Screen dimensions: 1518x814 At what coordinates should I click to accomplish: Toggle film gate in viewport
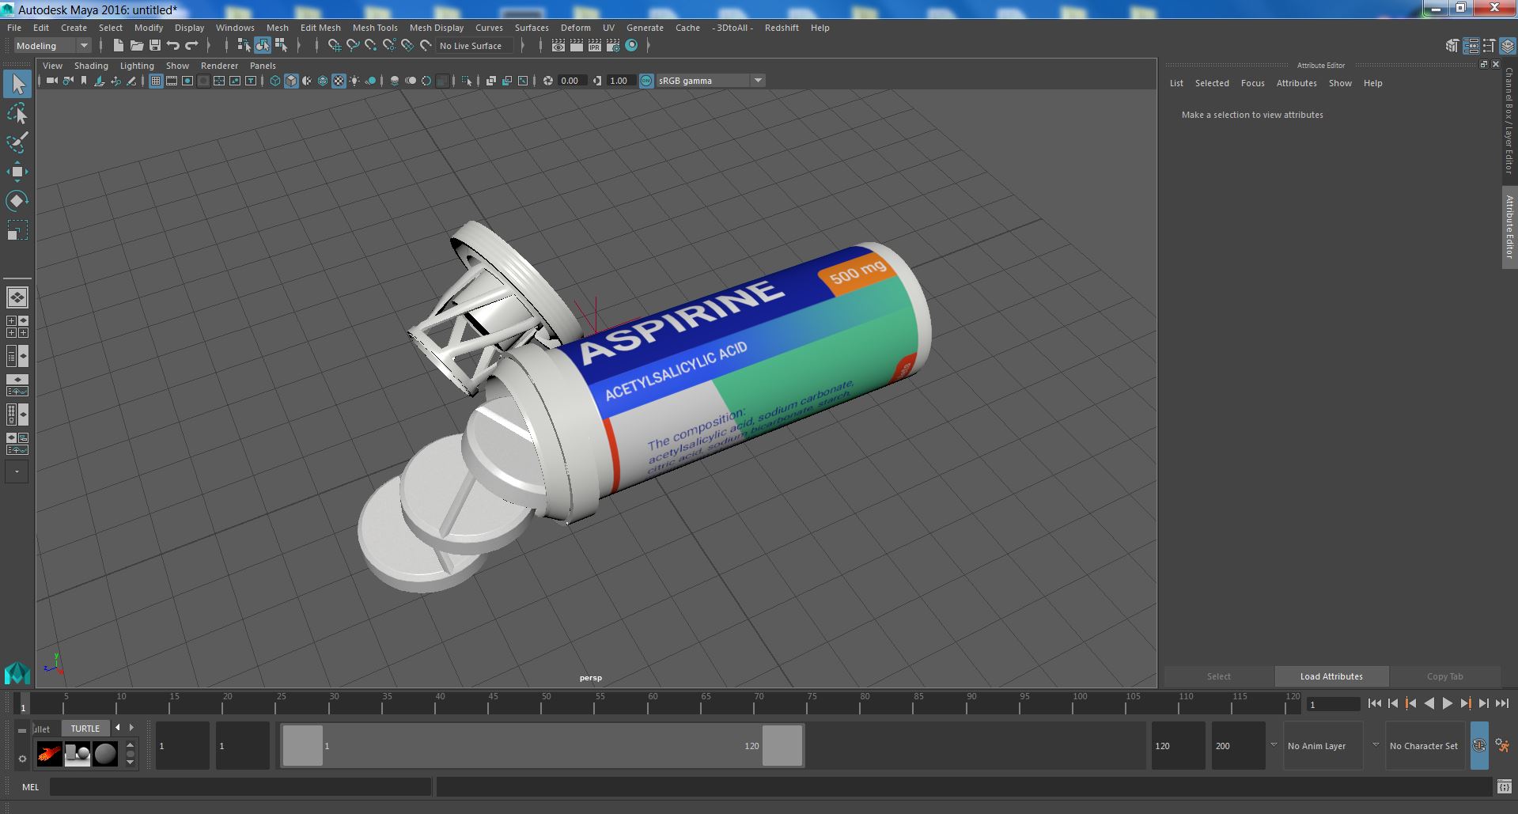(x=172, y=81)
